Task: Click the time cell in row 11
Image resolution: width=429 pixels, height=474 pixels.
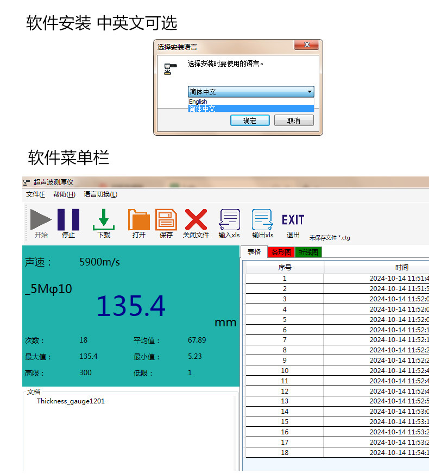Action: click(377, 381)
